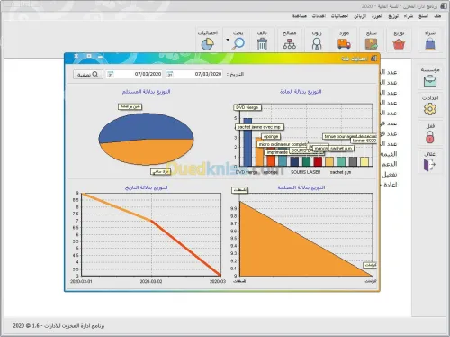Screen dimensions: 450x337
Task: Click the 'micro ordinateur complet' data label
Action: 283,144
